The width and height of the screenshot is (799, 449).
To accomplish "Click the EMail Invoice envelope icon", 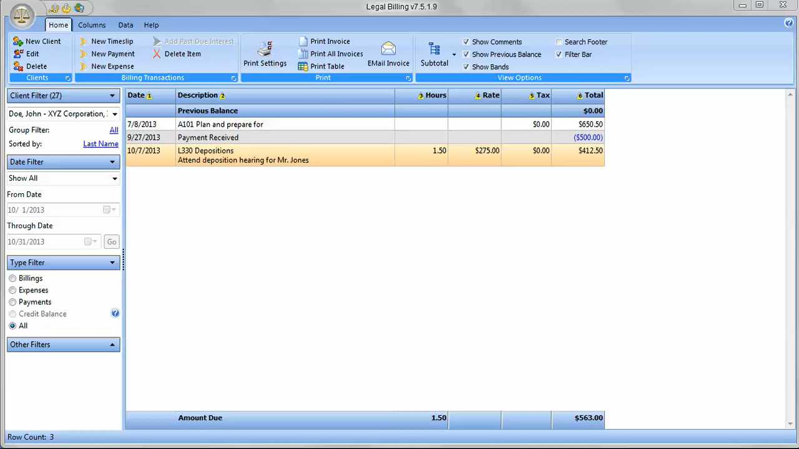I will (x=388, y=49).
